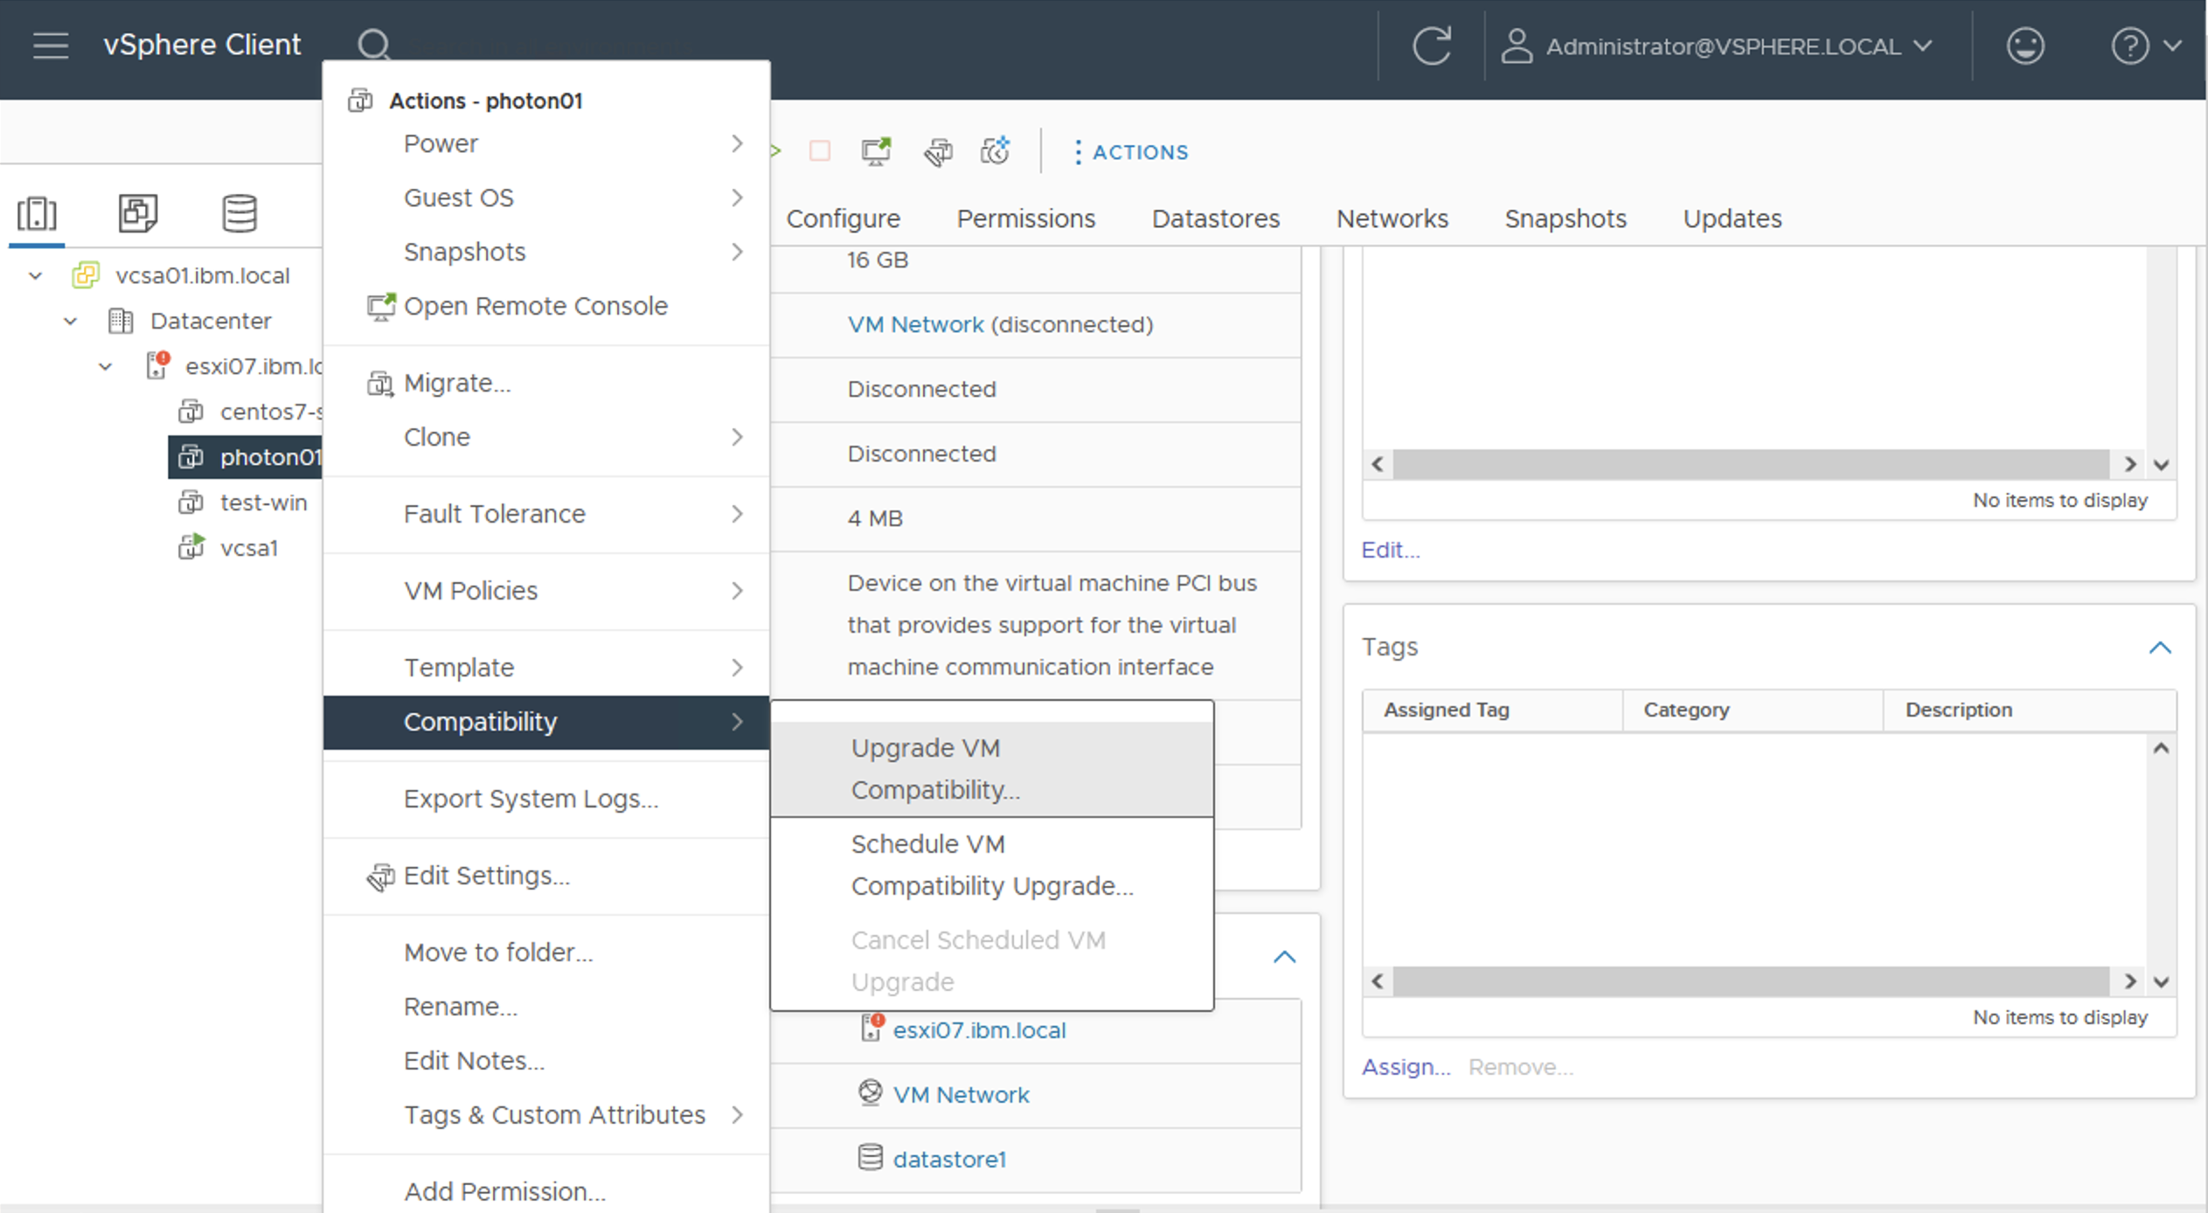Click the search magnifier icon
Screen dimensions: 2208x1213
[374, 44]
